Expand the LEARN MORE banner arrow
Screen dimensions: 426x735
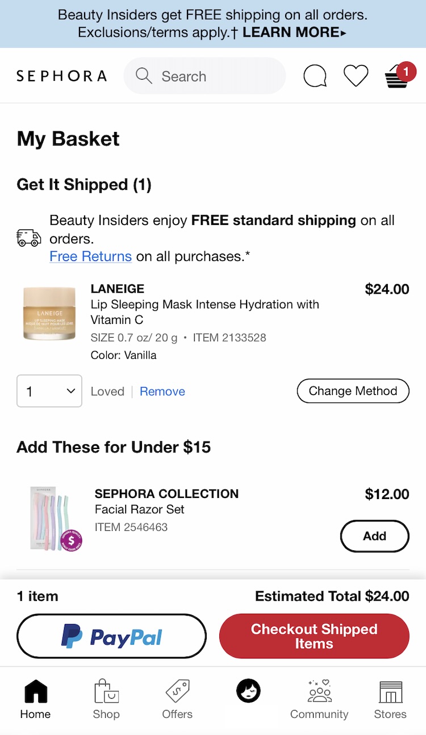[x=343, y=33]
